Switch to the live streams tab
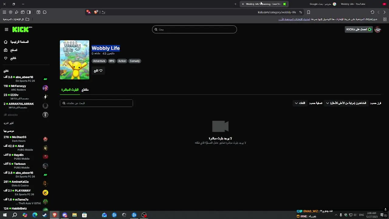This screenshot has height=219, width=389. (x=70, y=90)
